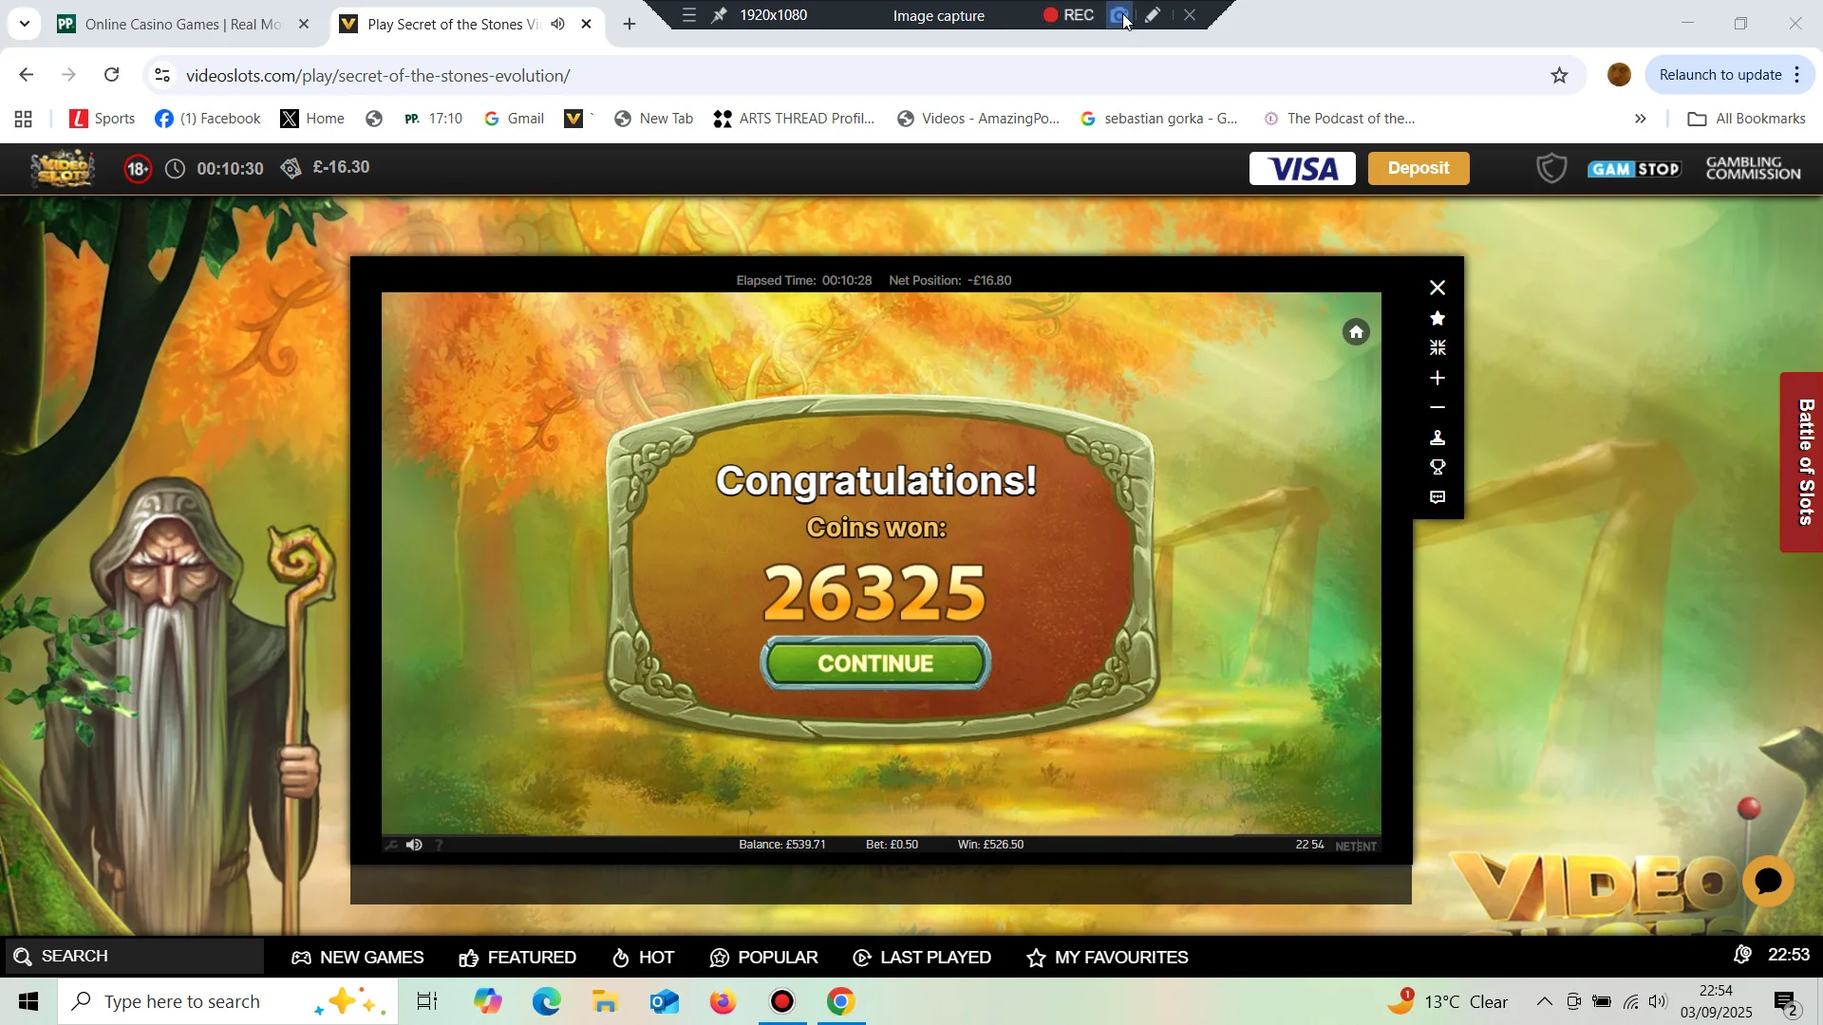Open the Gambling Commission link
The image size is (1823, 1025).
click(x=1753, y=168)
